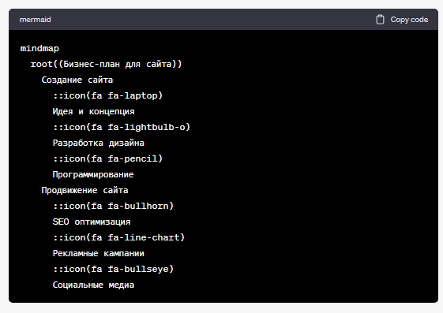
Task: Click the Разработка дизайна line
Action: (99, 143)
